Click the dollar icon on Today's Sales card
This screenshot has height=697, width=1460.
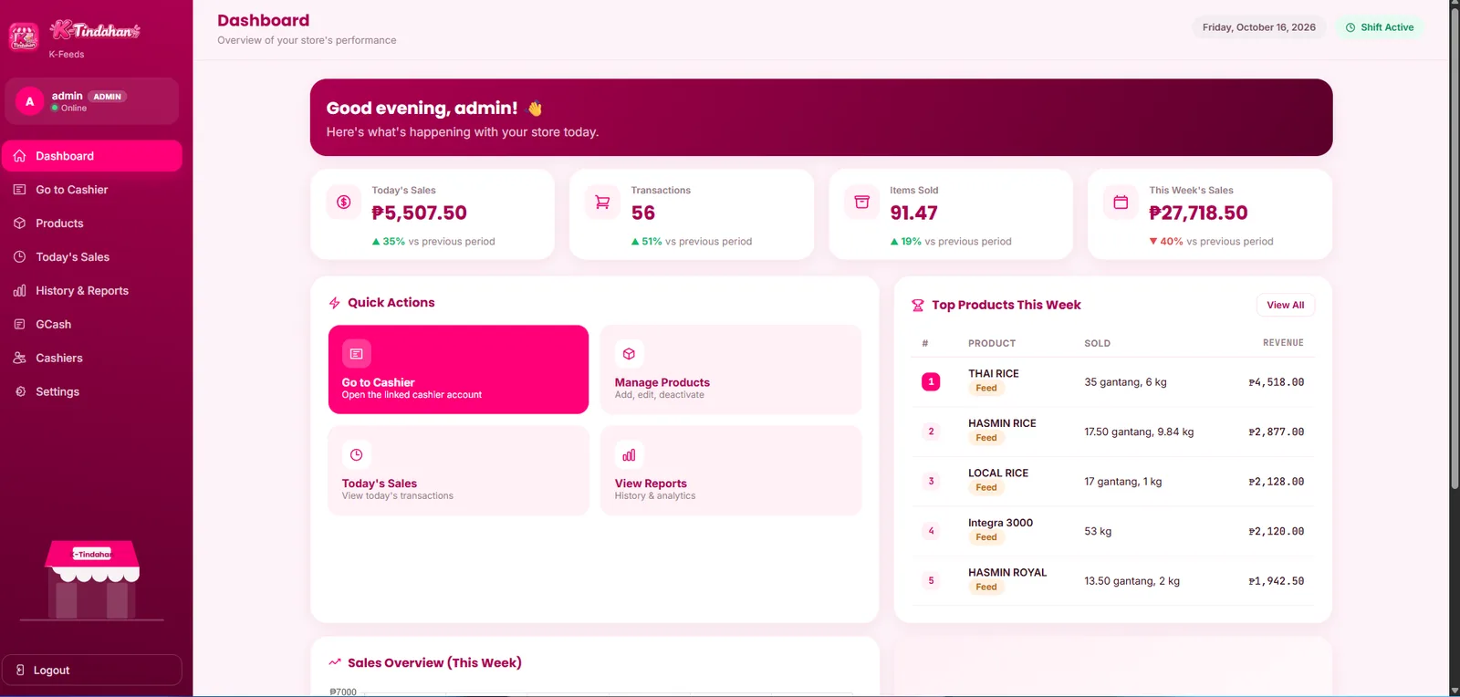[344, 203]
